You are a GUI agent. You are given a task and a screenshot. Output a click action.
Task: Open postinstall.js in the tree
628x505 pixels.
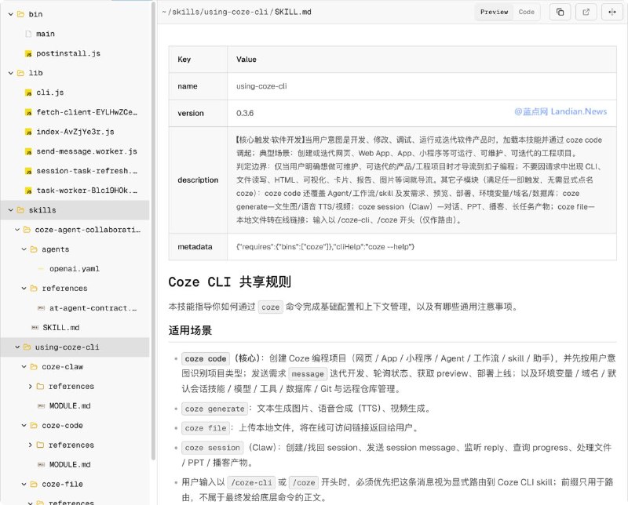[x=68, y=53]
